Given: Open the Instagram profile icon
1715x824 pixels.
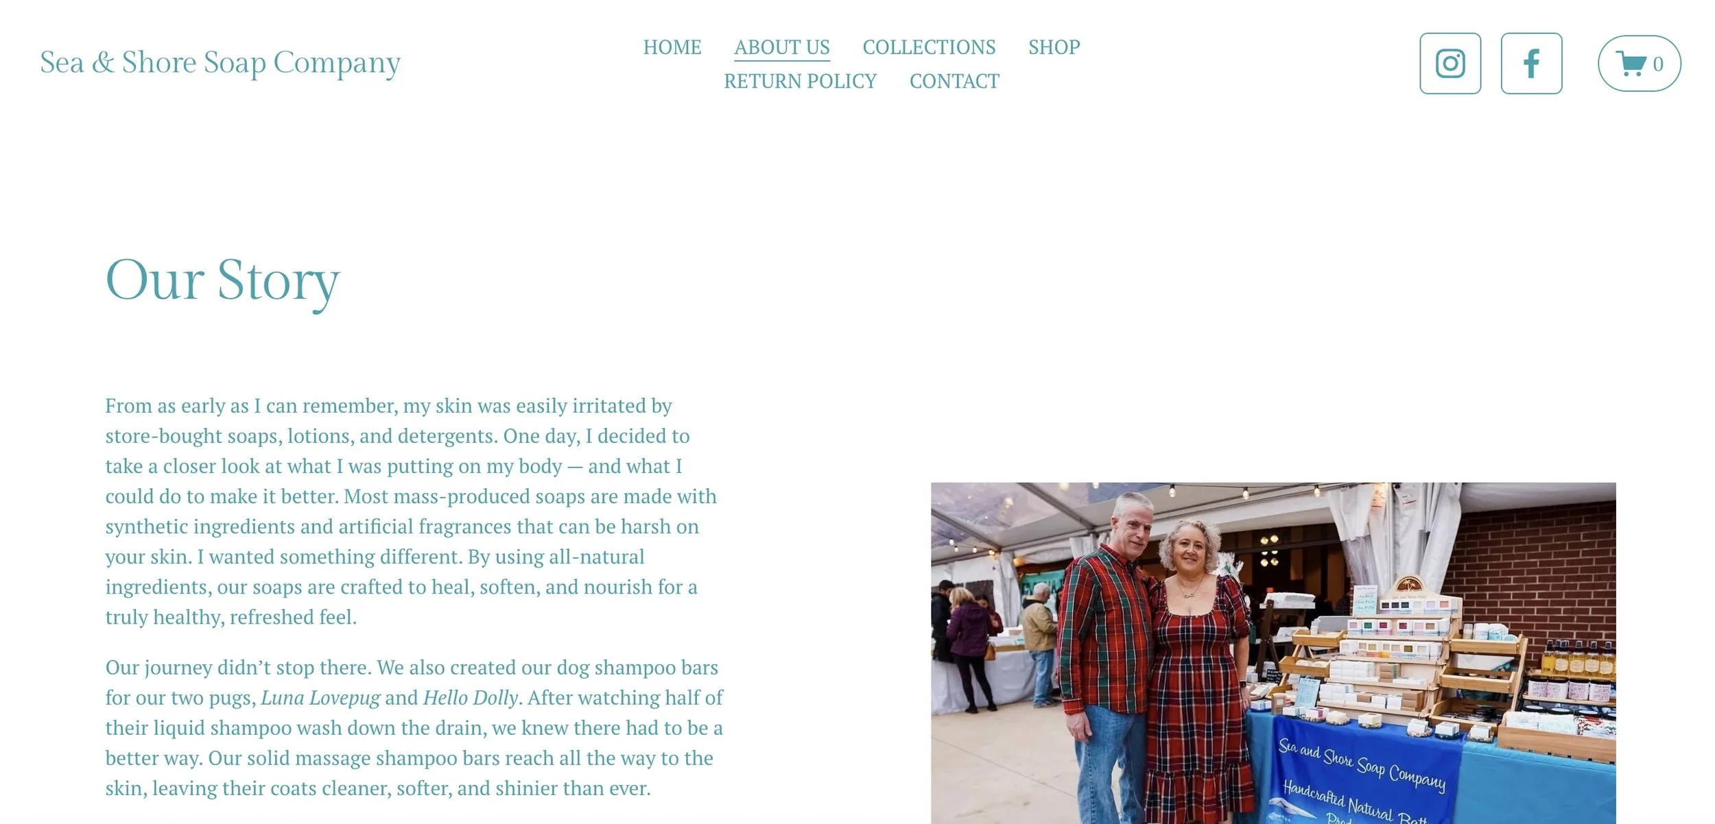Looking at the screenshot, I should (1450, 63).
